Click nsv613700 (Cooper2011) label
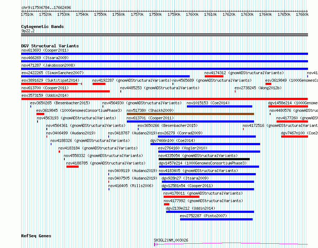This screenshot has width=318, height=248. (45, 88)
